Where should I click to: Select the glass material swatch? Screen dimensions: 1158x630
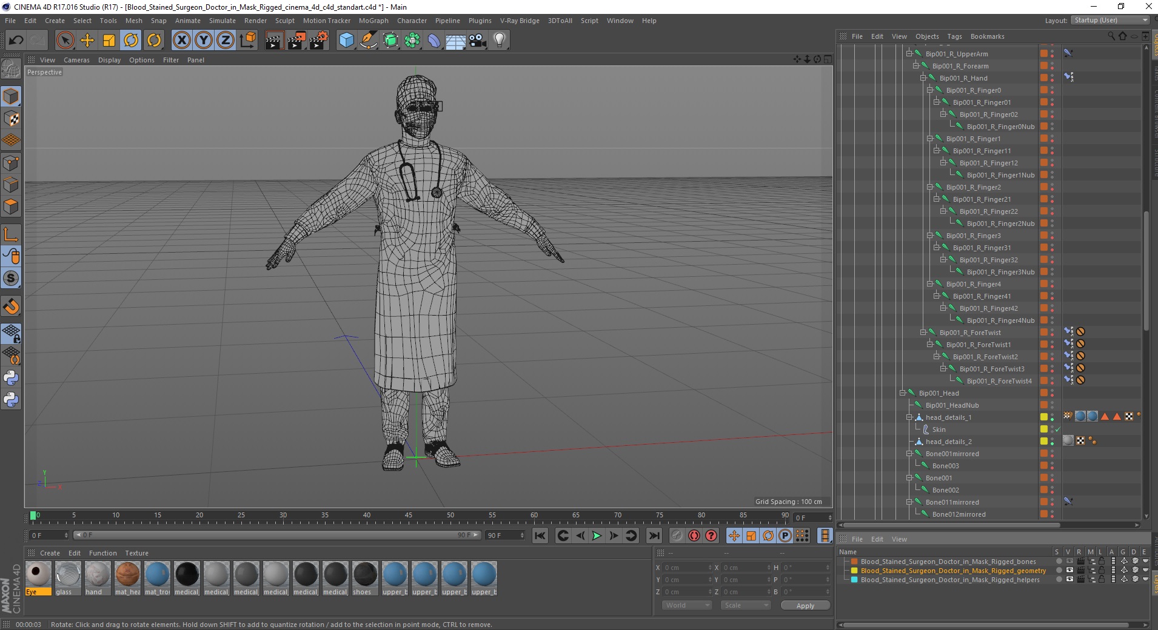point(68,579)
